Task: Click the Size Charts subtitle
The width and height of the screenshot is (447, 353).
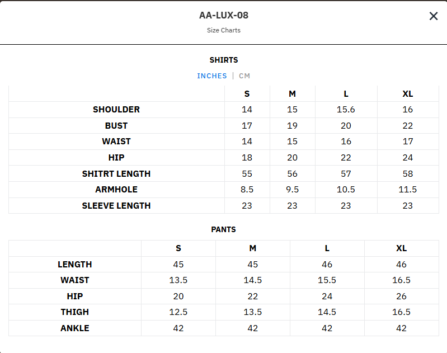Action: [x=224, y=30]
